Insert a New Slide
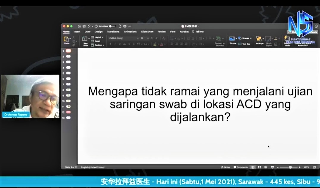 [x=85, y=40]
